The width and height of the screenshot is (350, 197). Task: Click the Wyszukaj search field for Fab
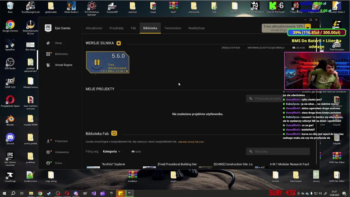(x=278, y=151)
